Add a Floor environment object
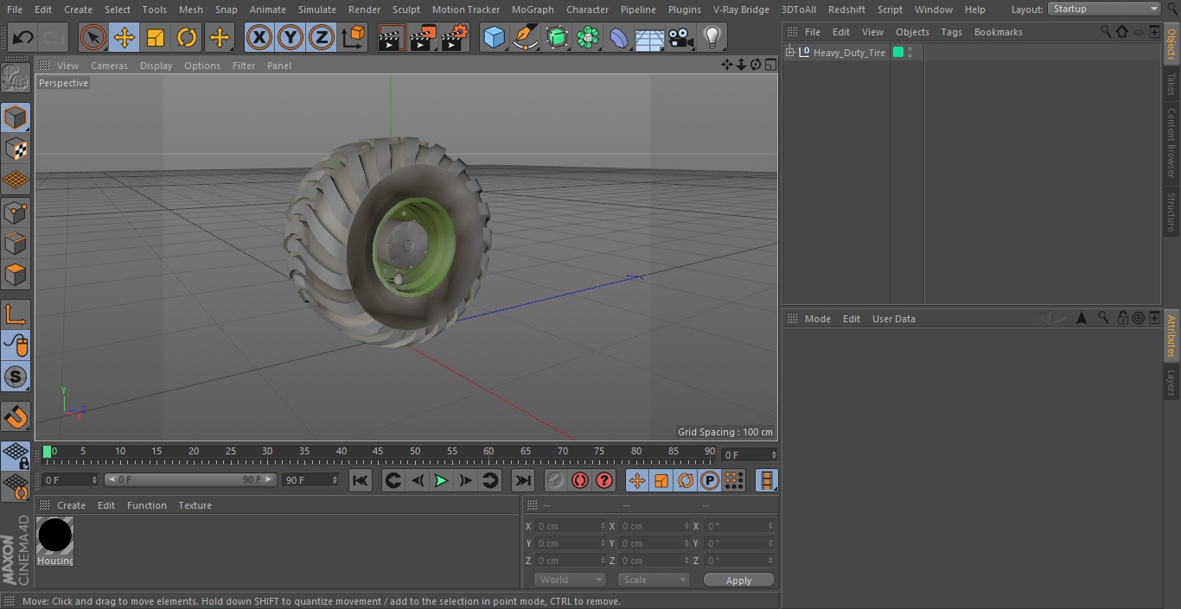This screenshot has height=609, width=1181. (650, 37)
